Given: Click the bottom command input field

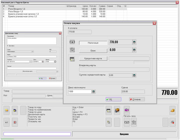Looking at the screenshot, I should coord(37,134).
